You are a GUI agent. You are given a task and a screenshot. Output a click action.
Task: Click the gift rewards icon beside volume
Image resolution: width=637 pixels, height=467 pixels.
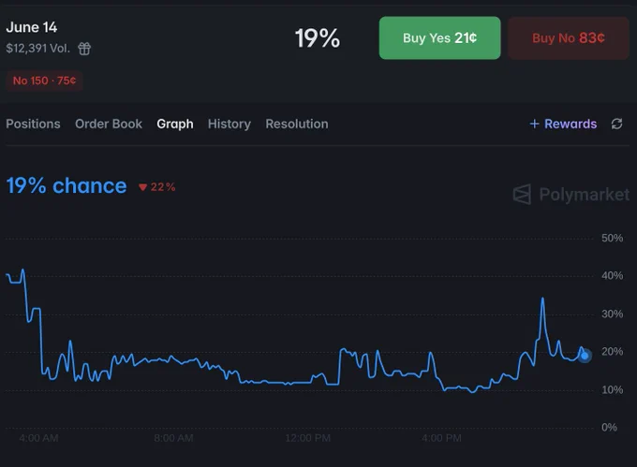click(84, 49)
